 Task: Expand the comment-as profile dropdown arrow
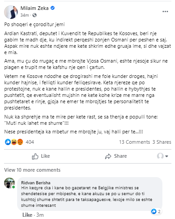tap(166, 156)
